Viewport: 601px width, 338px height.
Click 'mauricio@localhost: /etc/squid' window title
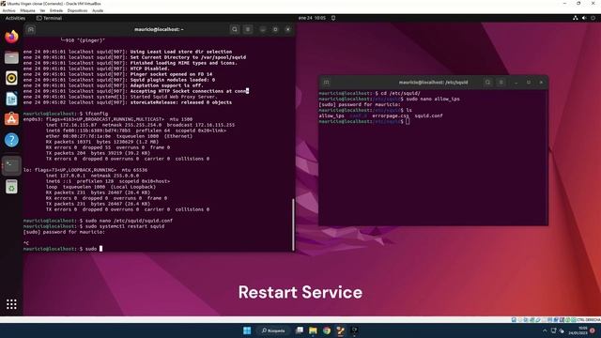(x=433, y=83)
